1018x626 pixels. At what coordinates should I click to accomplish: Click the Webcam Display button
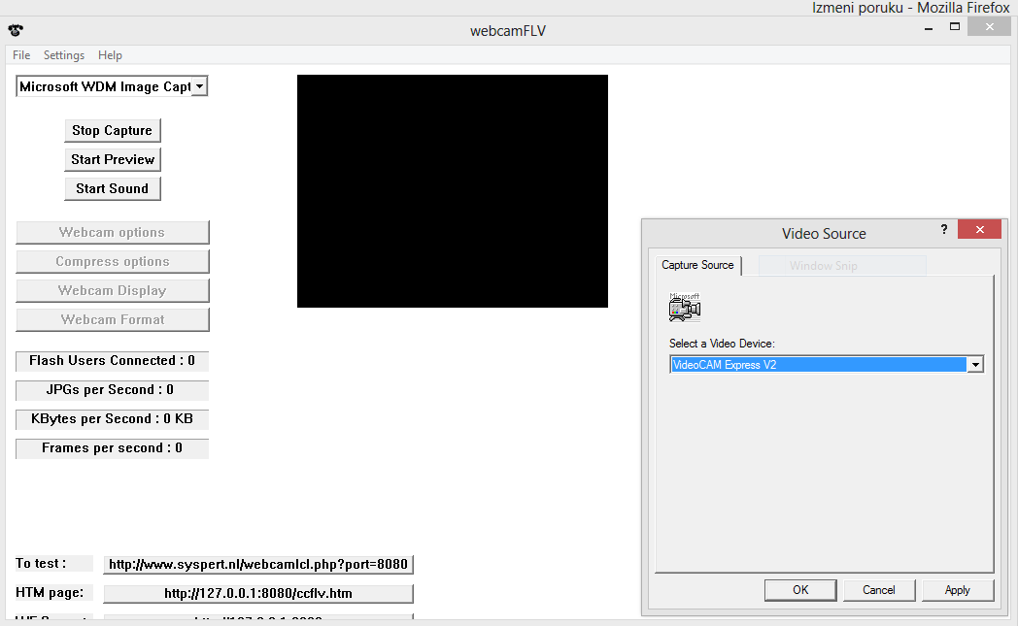(113, 290)
